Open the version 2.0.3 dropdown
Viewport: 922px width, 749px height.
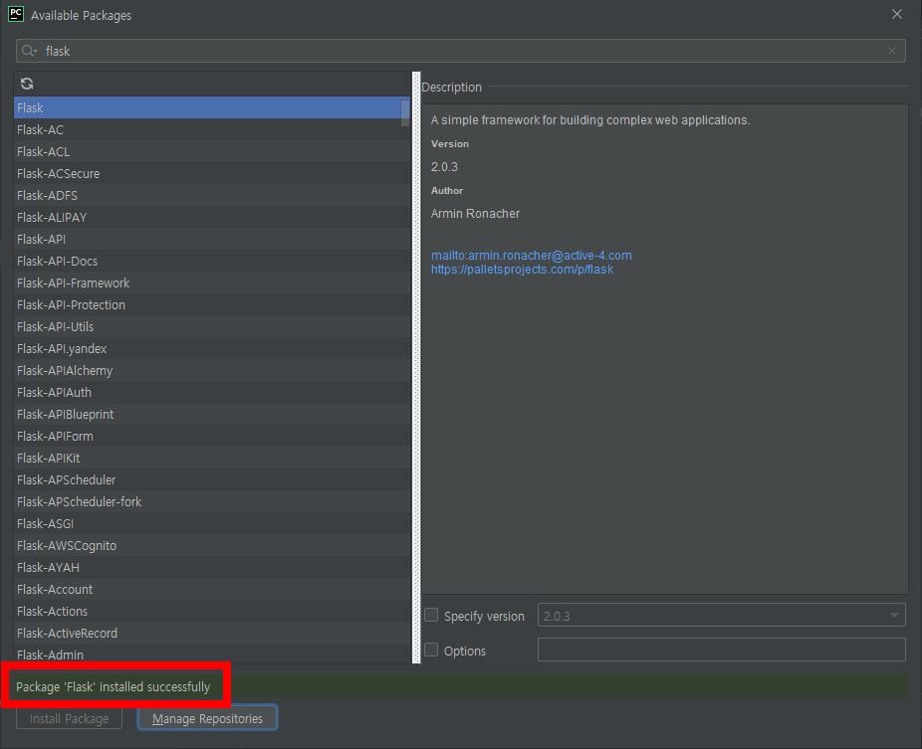pyautogui.click(x=722, y=616)
